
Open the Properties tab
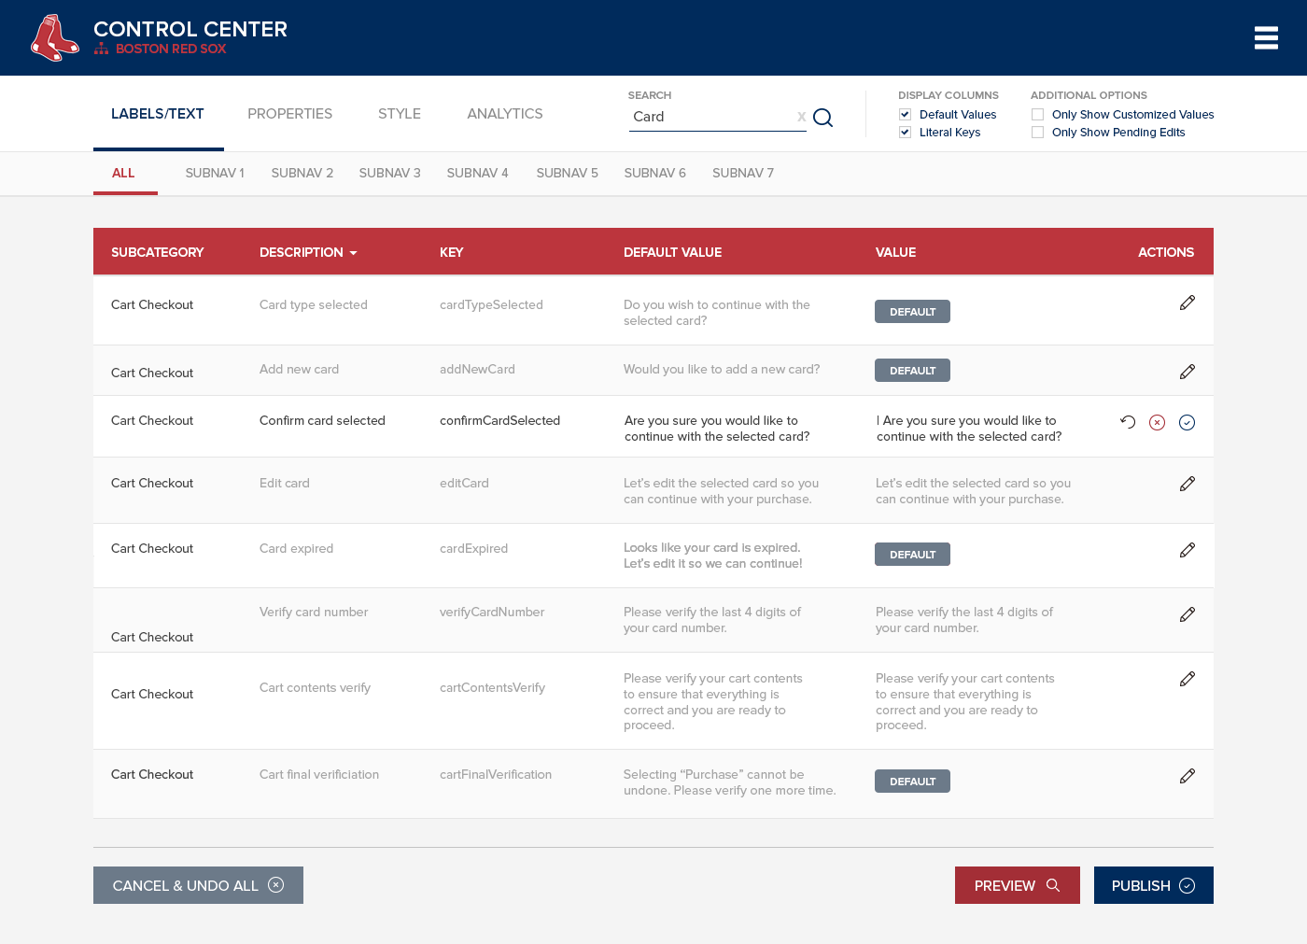[290, 114]
